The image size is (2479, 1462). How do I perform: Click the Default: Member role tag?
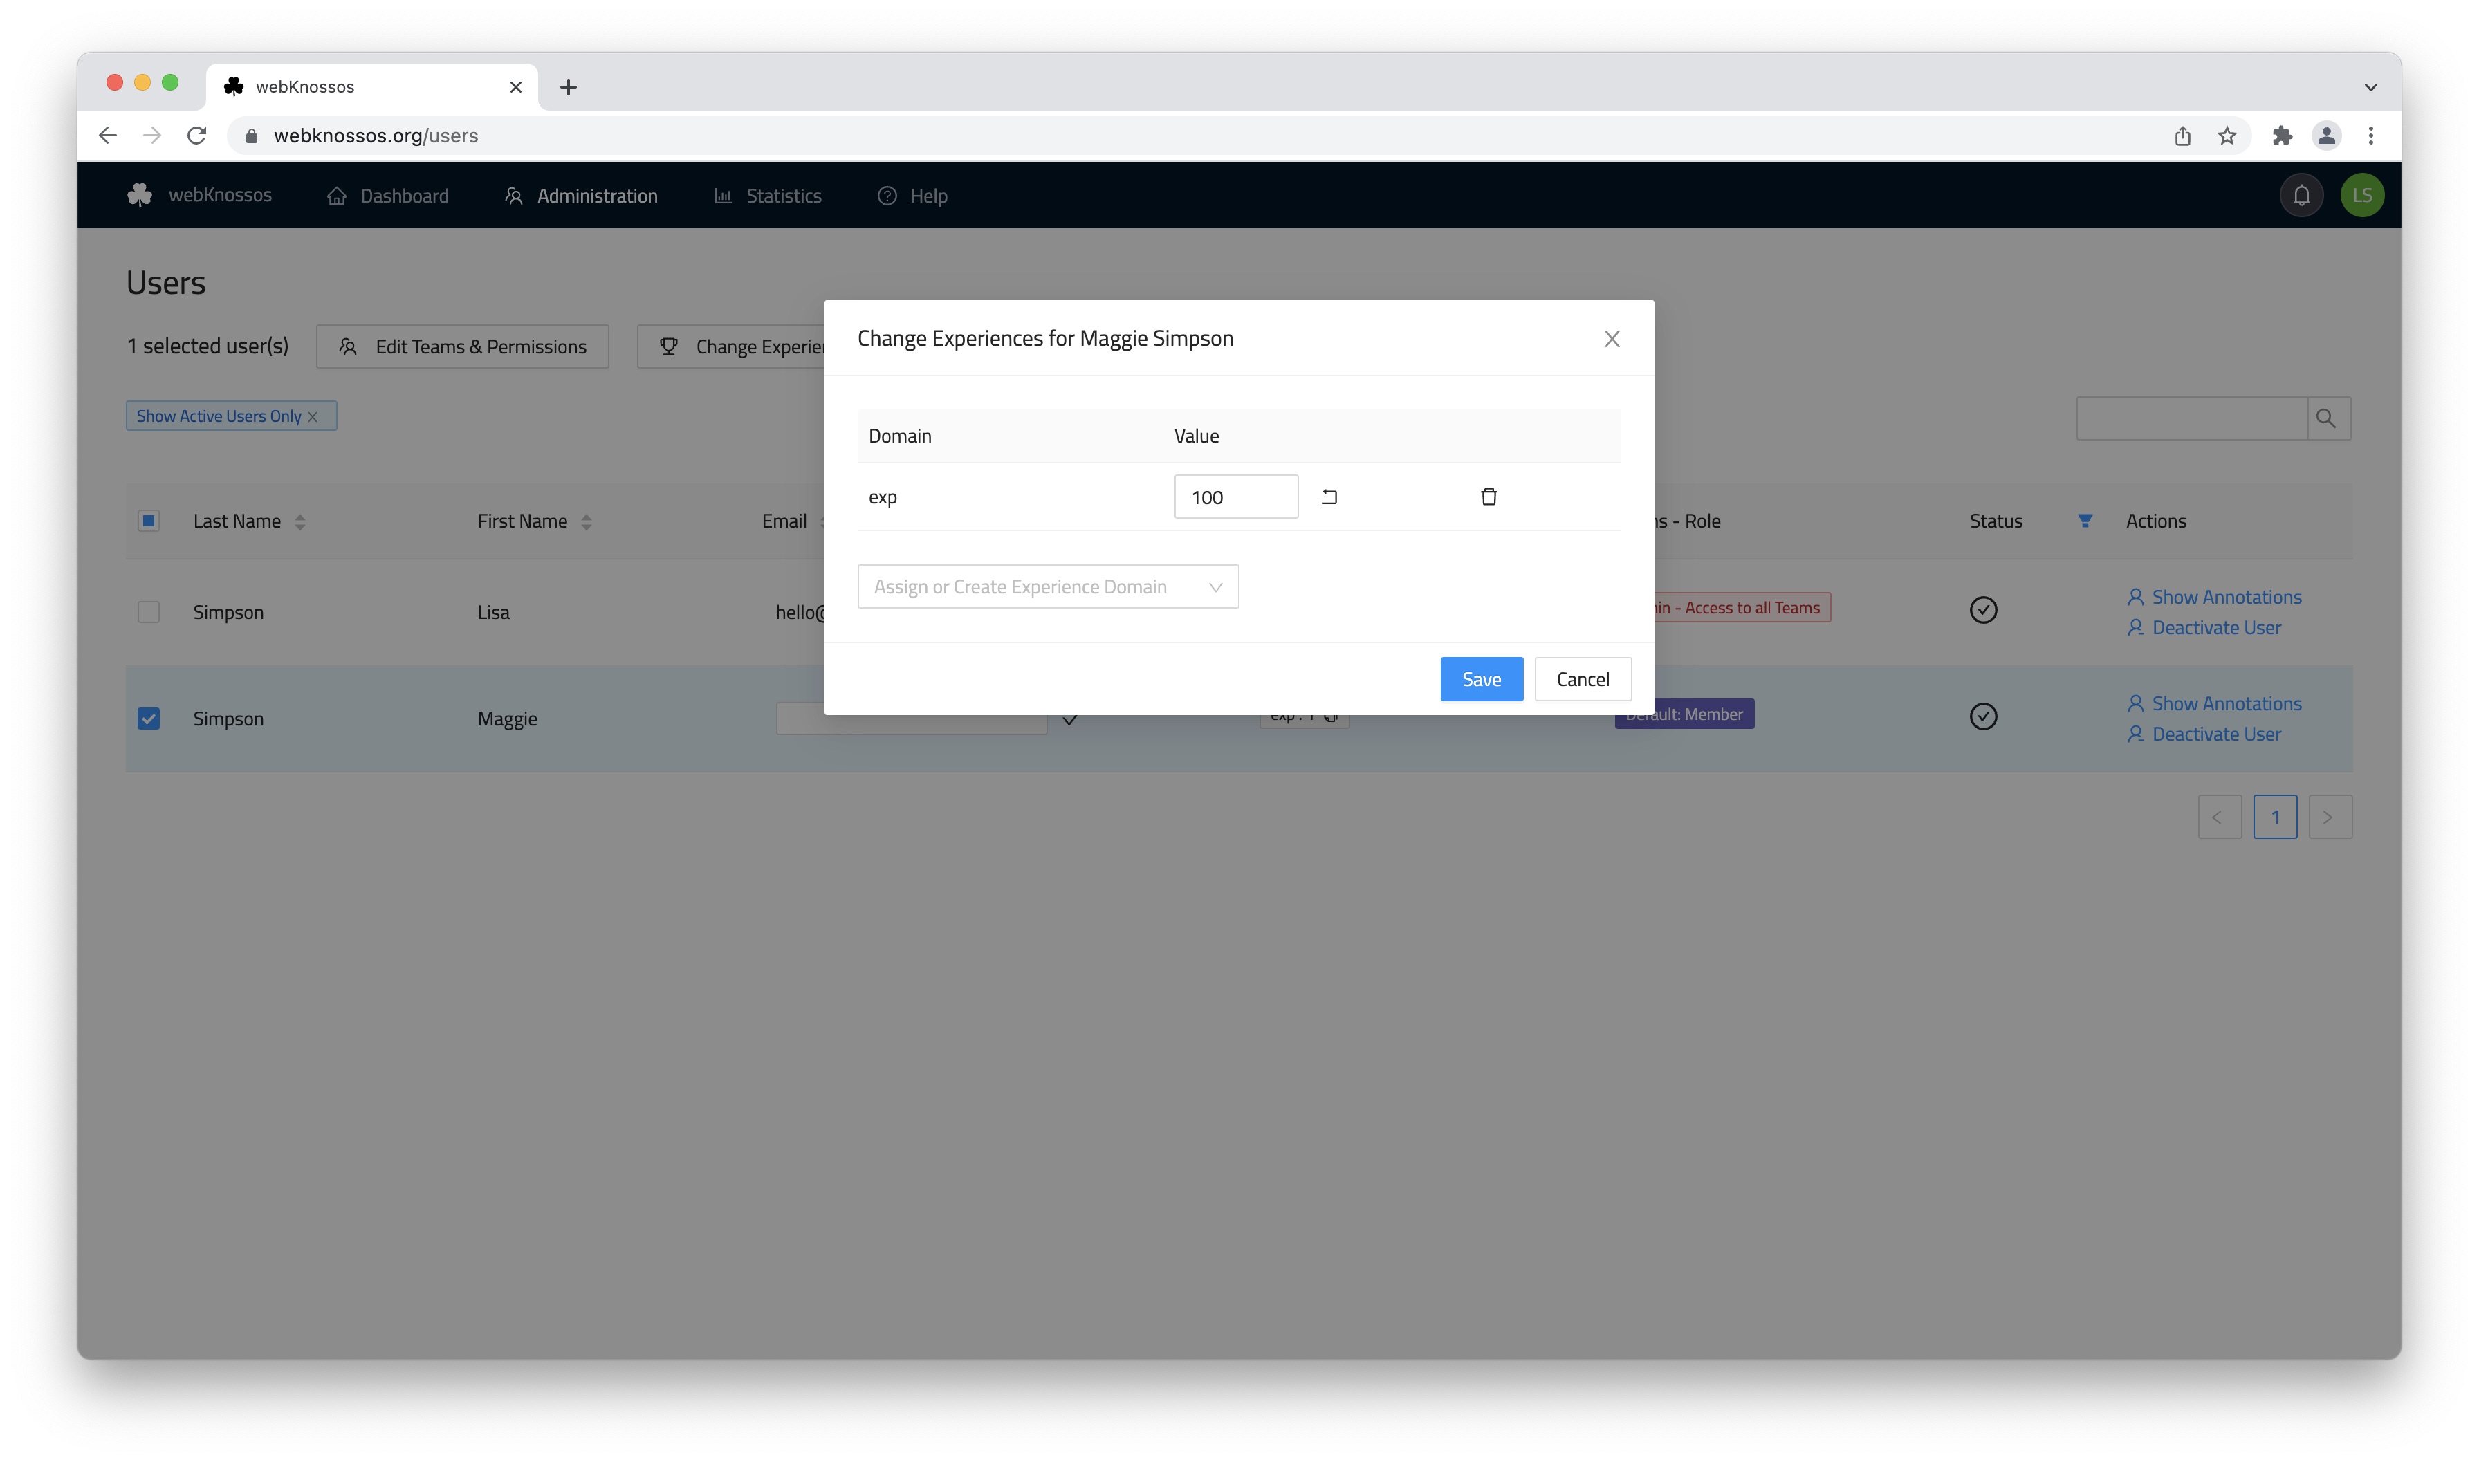(x=1684, y=714)
